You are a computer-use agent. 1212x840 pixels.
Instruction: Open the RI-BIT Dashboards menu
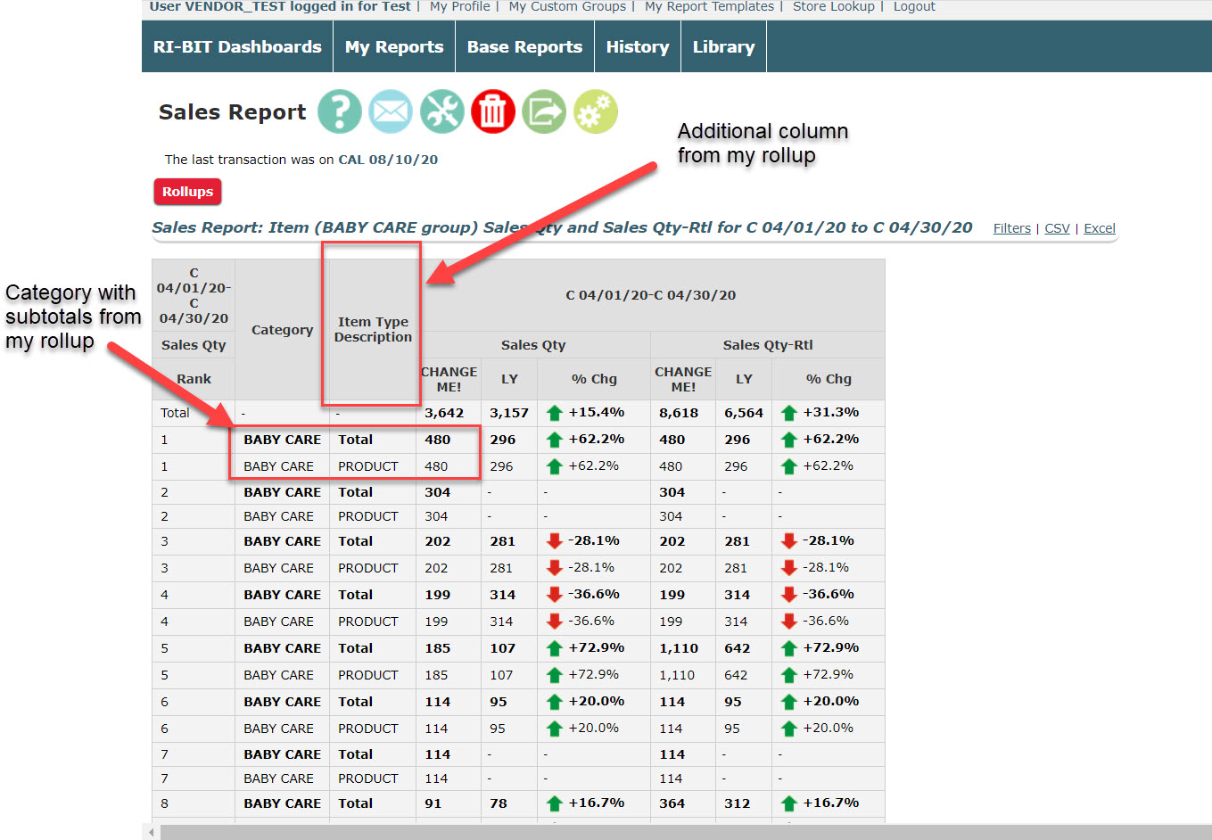tap(237, 47)
